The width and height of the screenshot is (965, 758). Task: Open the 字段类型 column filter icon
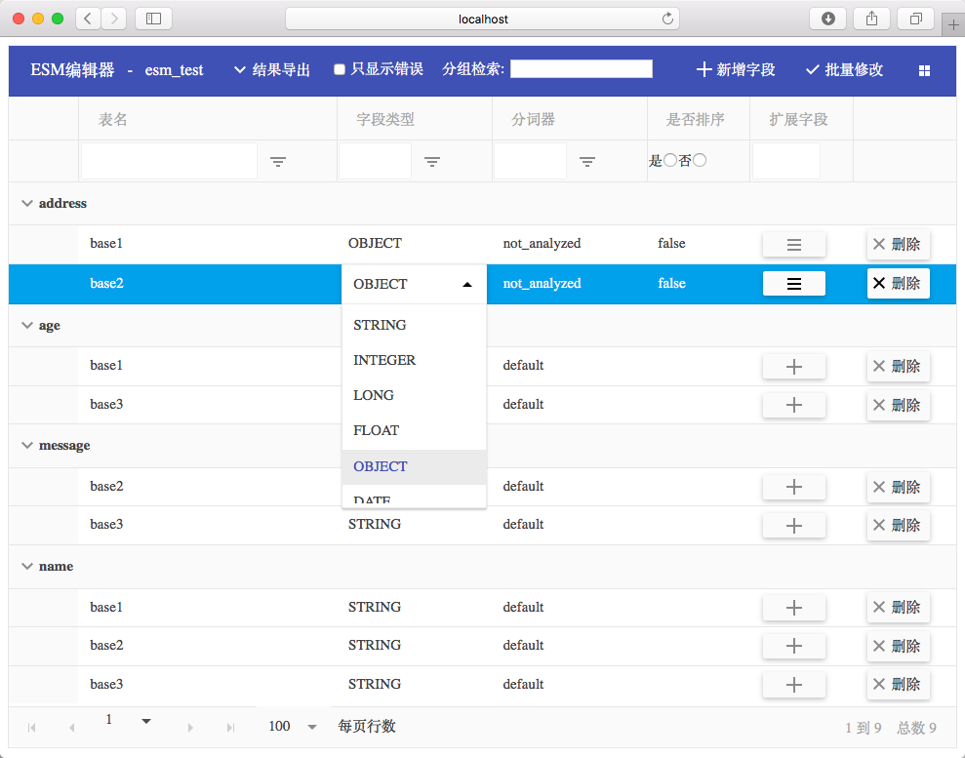(432, 161)
